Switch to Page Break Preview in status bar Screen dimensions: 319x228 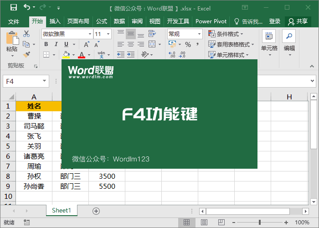221,223
